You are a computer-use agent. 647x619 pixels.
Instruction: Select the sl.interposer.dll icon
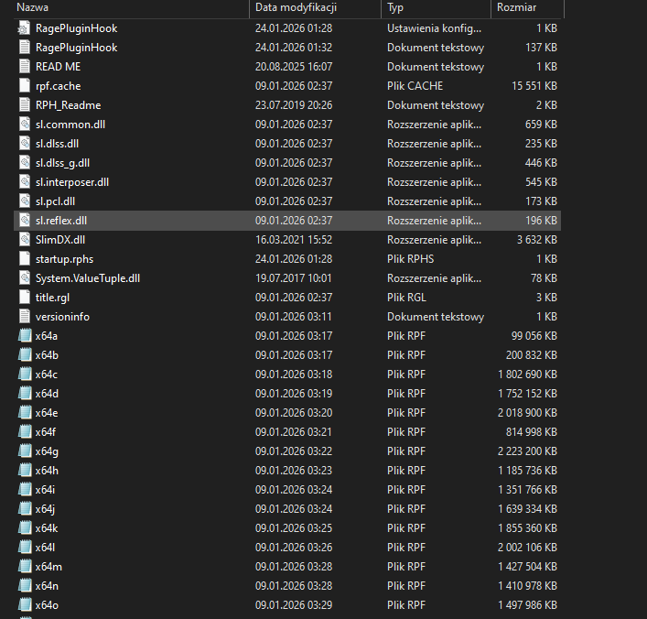(x=25, y=182)
